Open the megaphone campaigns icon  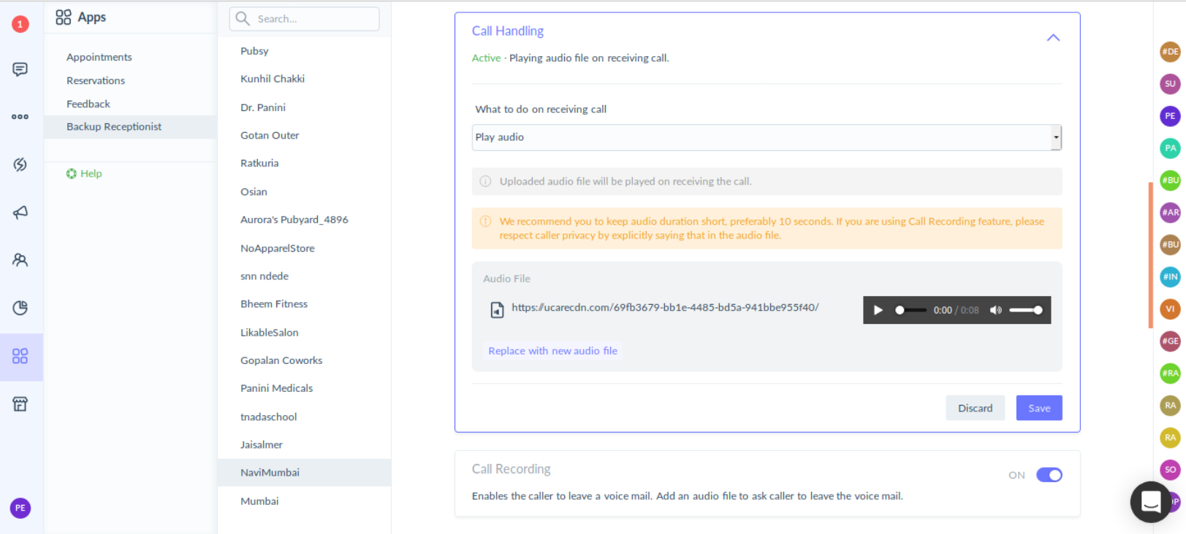pos(20,212)
